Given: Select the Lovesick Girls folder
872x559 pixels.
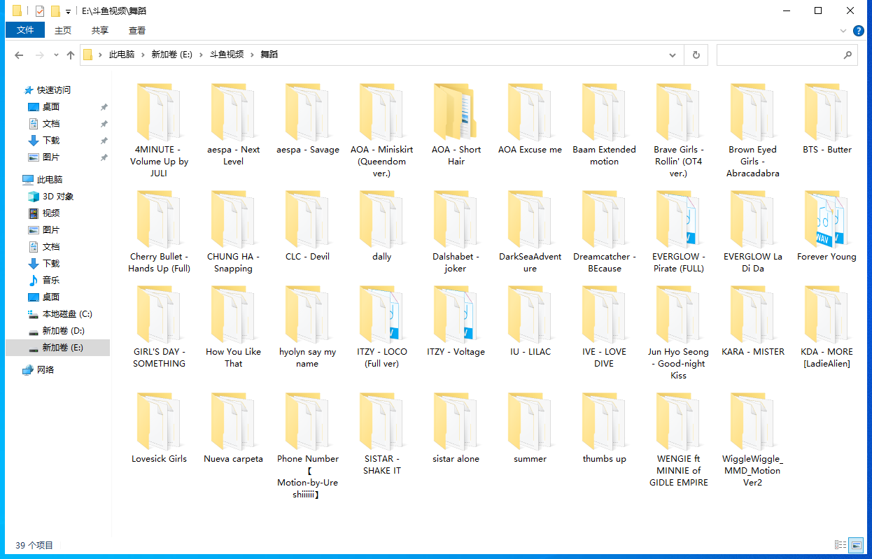Looking at the screenshot, I should [x=159, y=428].
